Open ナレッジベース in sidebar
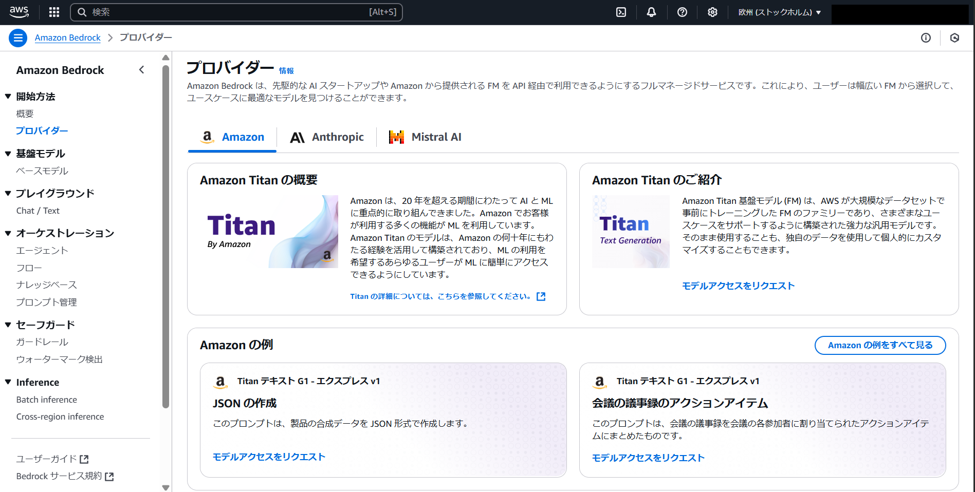Screen dimensions: 975x492 coord(46,285)
